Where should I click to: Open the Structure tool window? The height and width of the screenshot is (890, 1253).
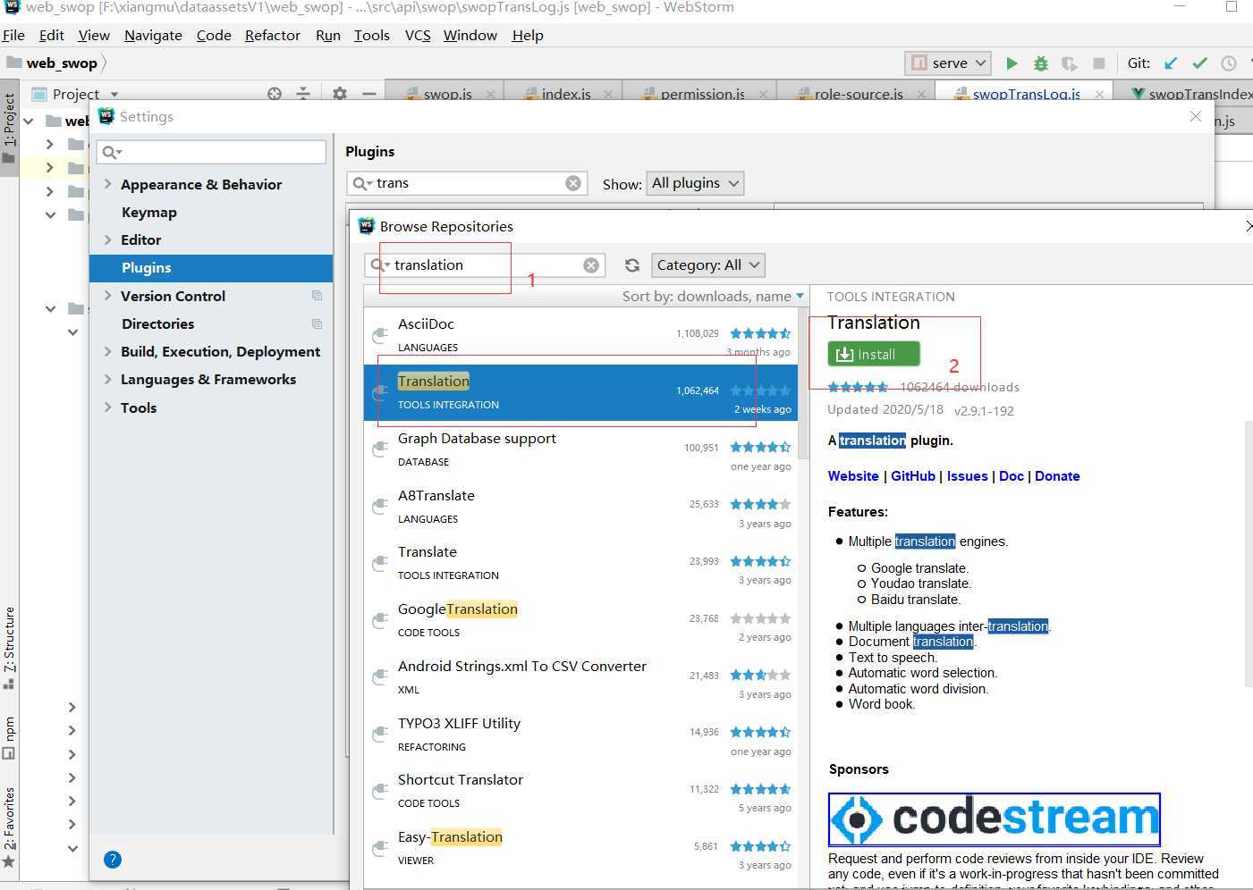click(9, 648)
